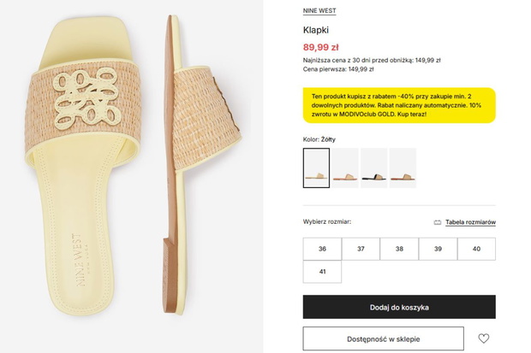Open the Tabela rozmiarów link
531x353 pixels.
pos(470,222)
